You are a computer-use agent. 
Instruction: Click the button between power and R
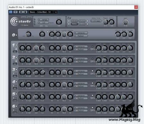click(15, 12)
